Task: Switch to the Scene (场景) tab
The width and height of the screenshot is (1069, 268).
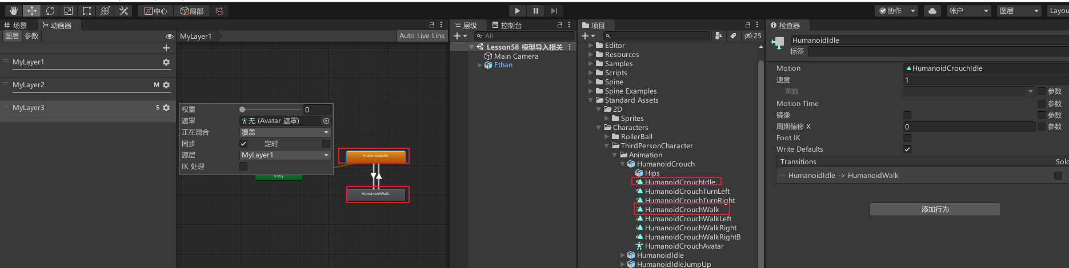Action: (x=15, y=25)
